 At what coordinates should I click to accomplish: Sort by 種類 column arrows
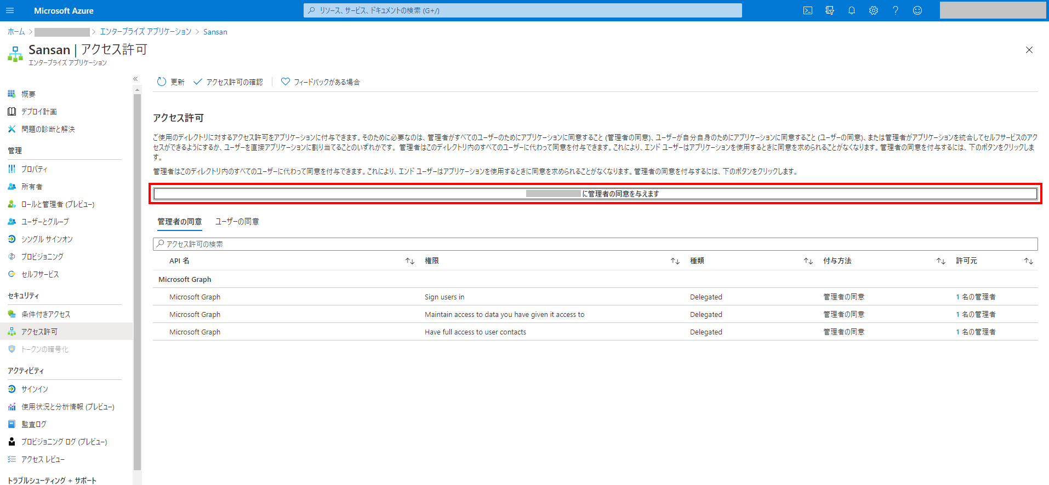click(x=808, y=261)
